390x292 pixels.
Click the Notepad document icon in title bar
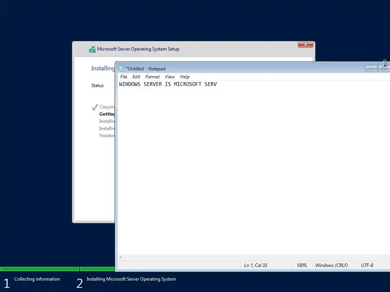tap(121, 68)
